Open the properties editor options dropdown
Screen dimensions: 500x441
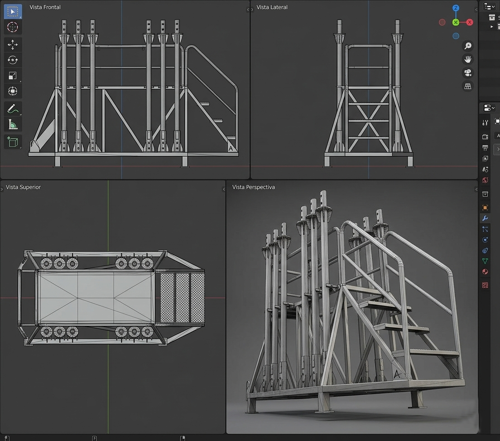click(x=489, y=108)
